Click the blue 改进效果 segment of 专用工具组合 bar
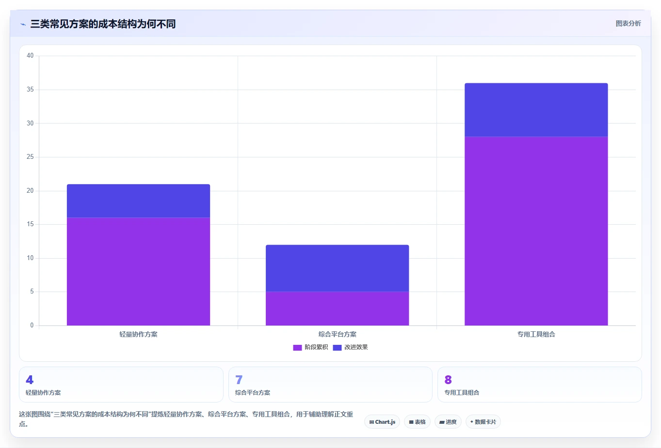This screenshot has height=448, width=661. (x=536, y=110)
